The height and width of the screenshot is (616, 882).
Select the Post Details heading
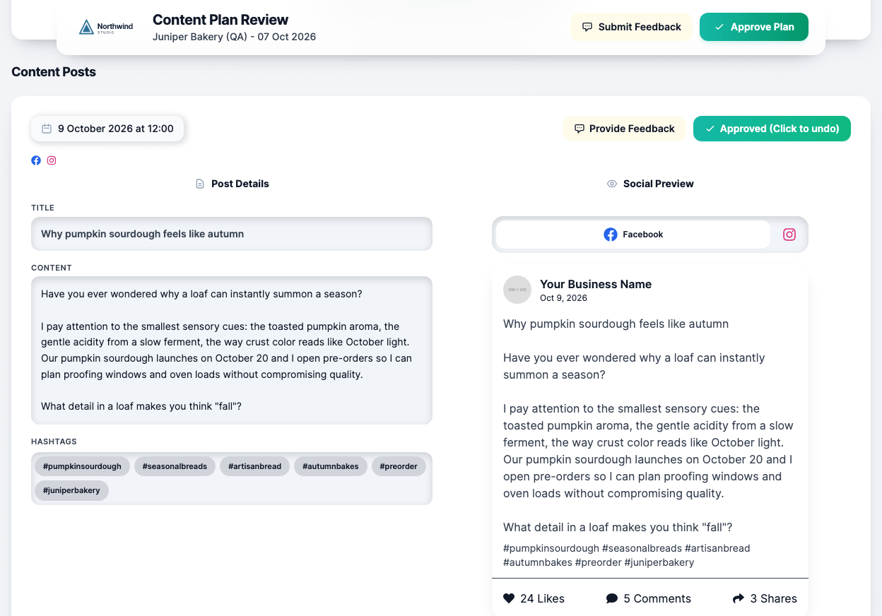pyautogui.click(x=240, y=184)
